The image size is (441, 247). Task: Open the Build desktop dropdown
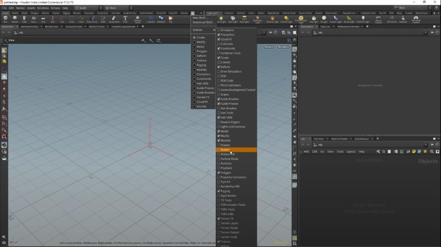87,8
